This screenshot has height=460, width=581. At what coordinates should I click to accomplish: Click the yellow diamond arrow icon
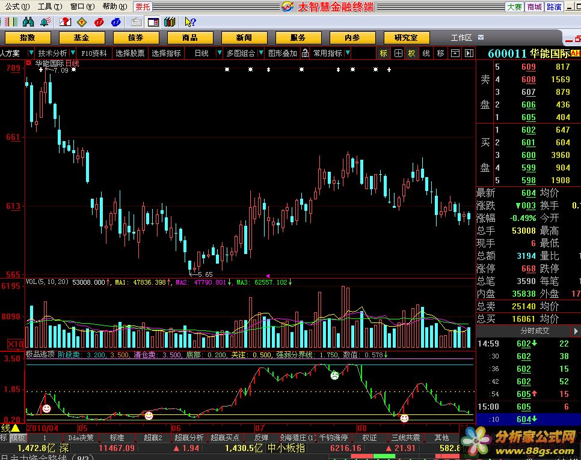[x=82, y=22]
